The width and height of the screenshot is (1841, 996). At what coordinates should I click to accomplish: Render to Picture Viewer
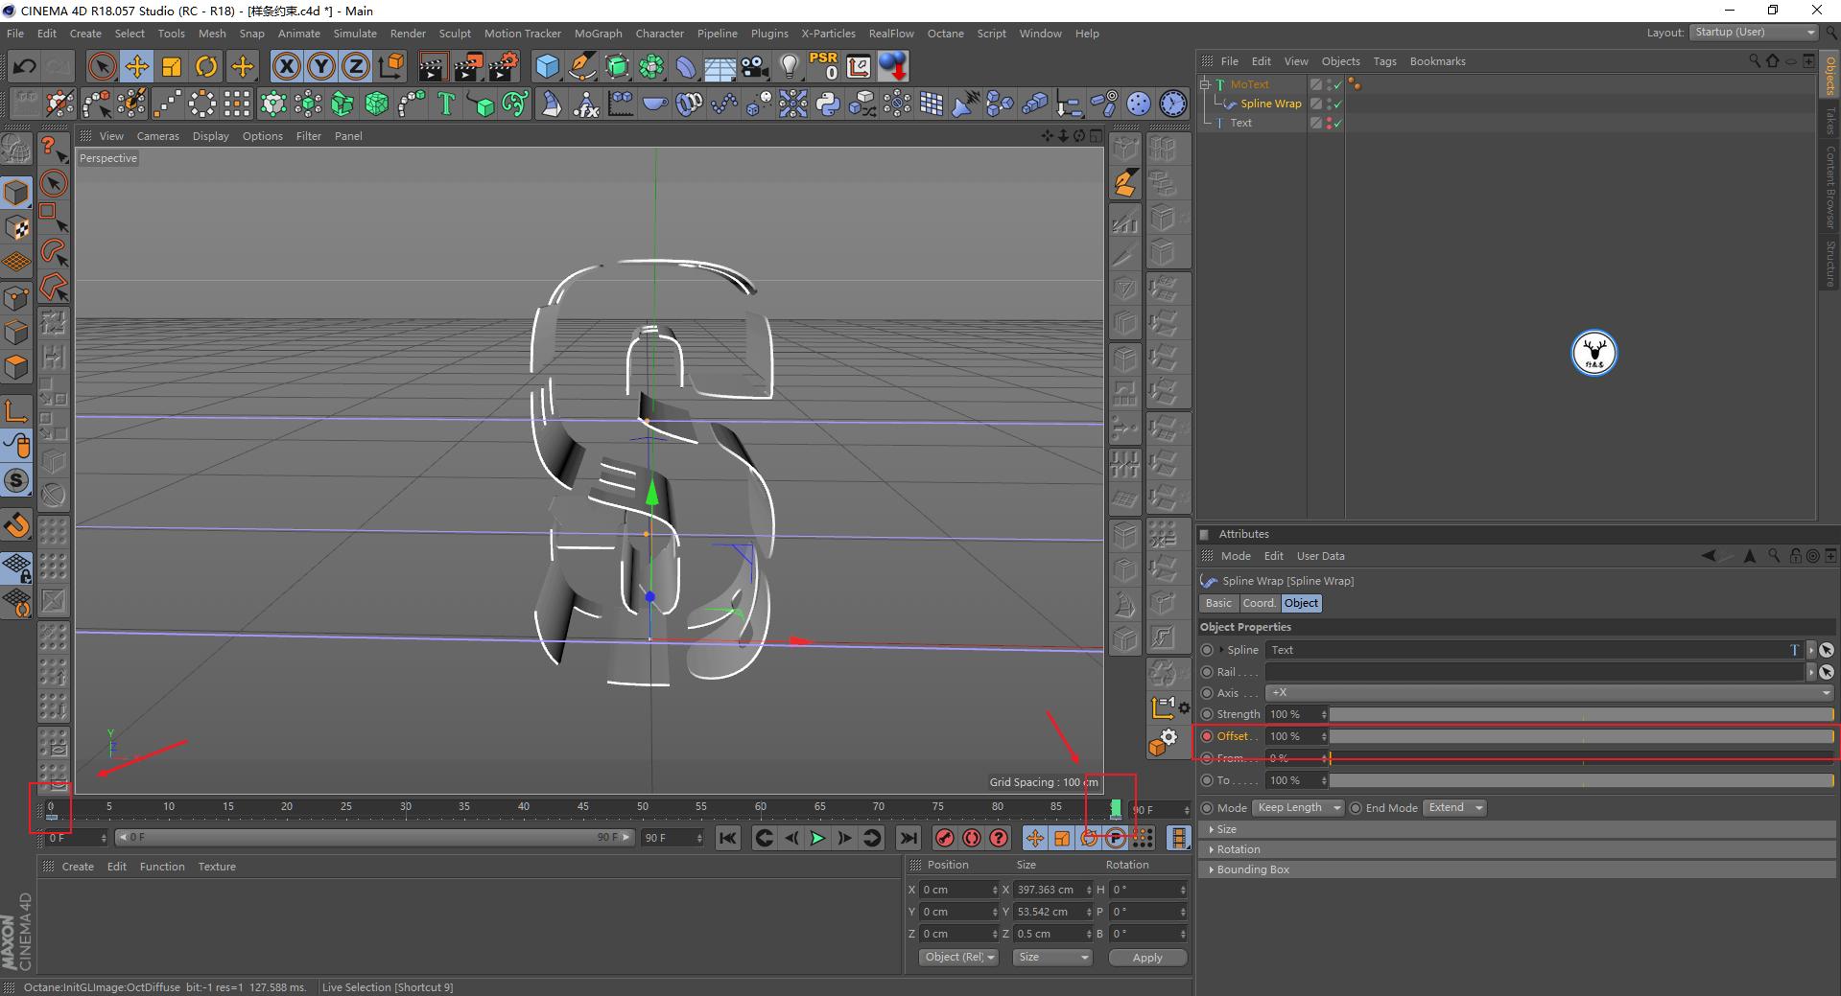[467, 66]
